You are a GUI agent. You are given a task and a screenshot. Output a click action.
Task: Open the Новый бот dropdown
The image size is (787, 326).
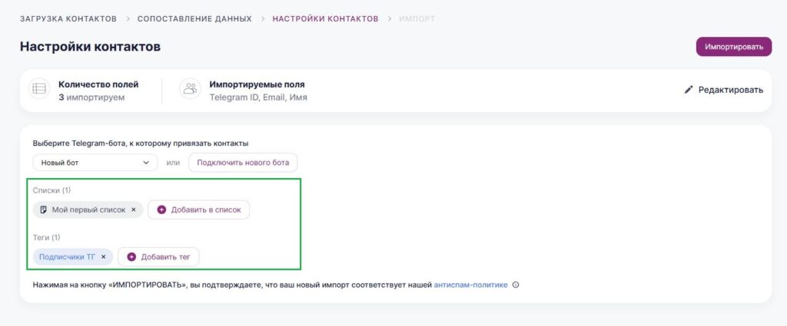point(95,163)
